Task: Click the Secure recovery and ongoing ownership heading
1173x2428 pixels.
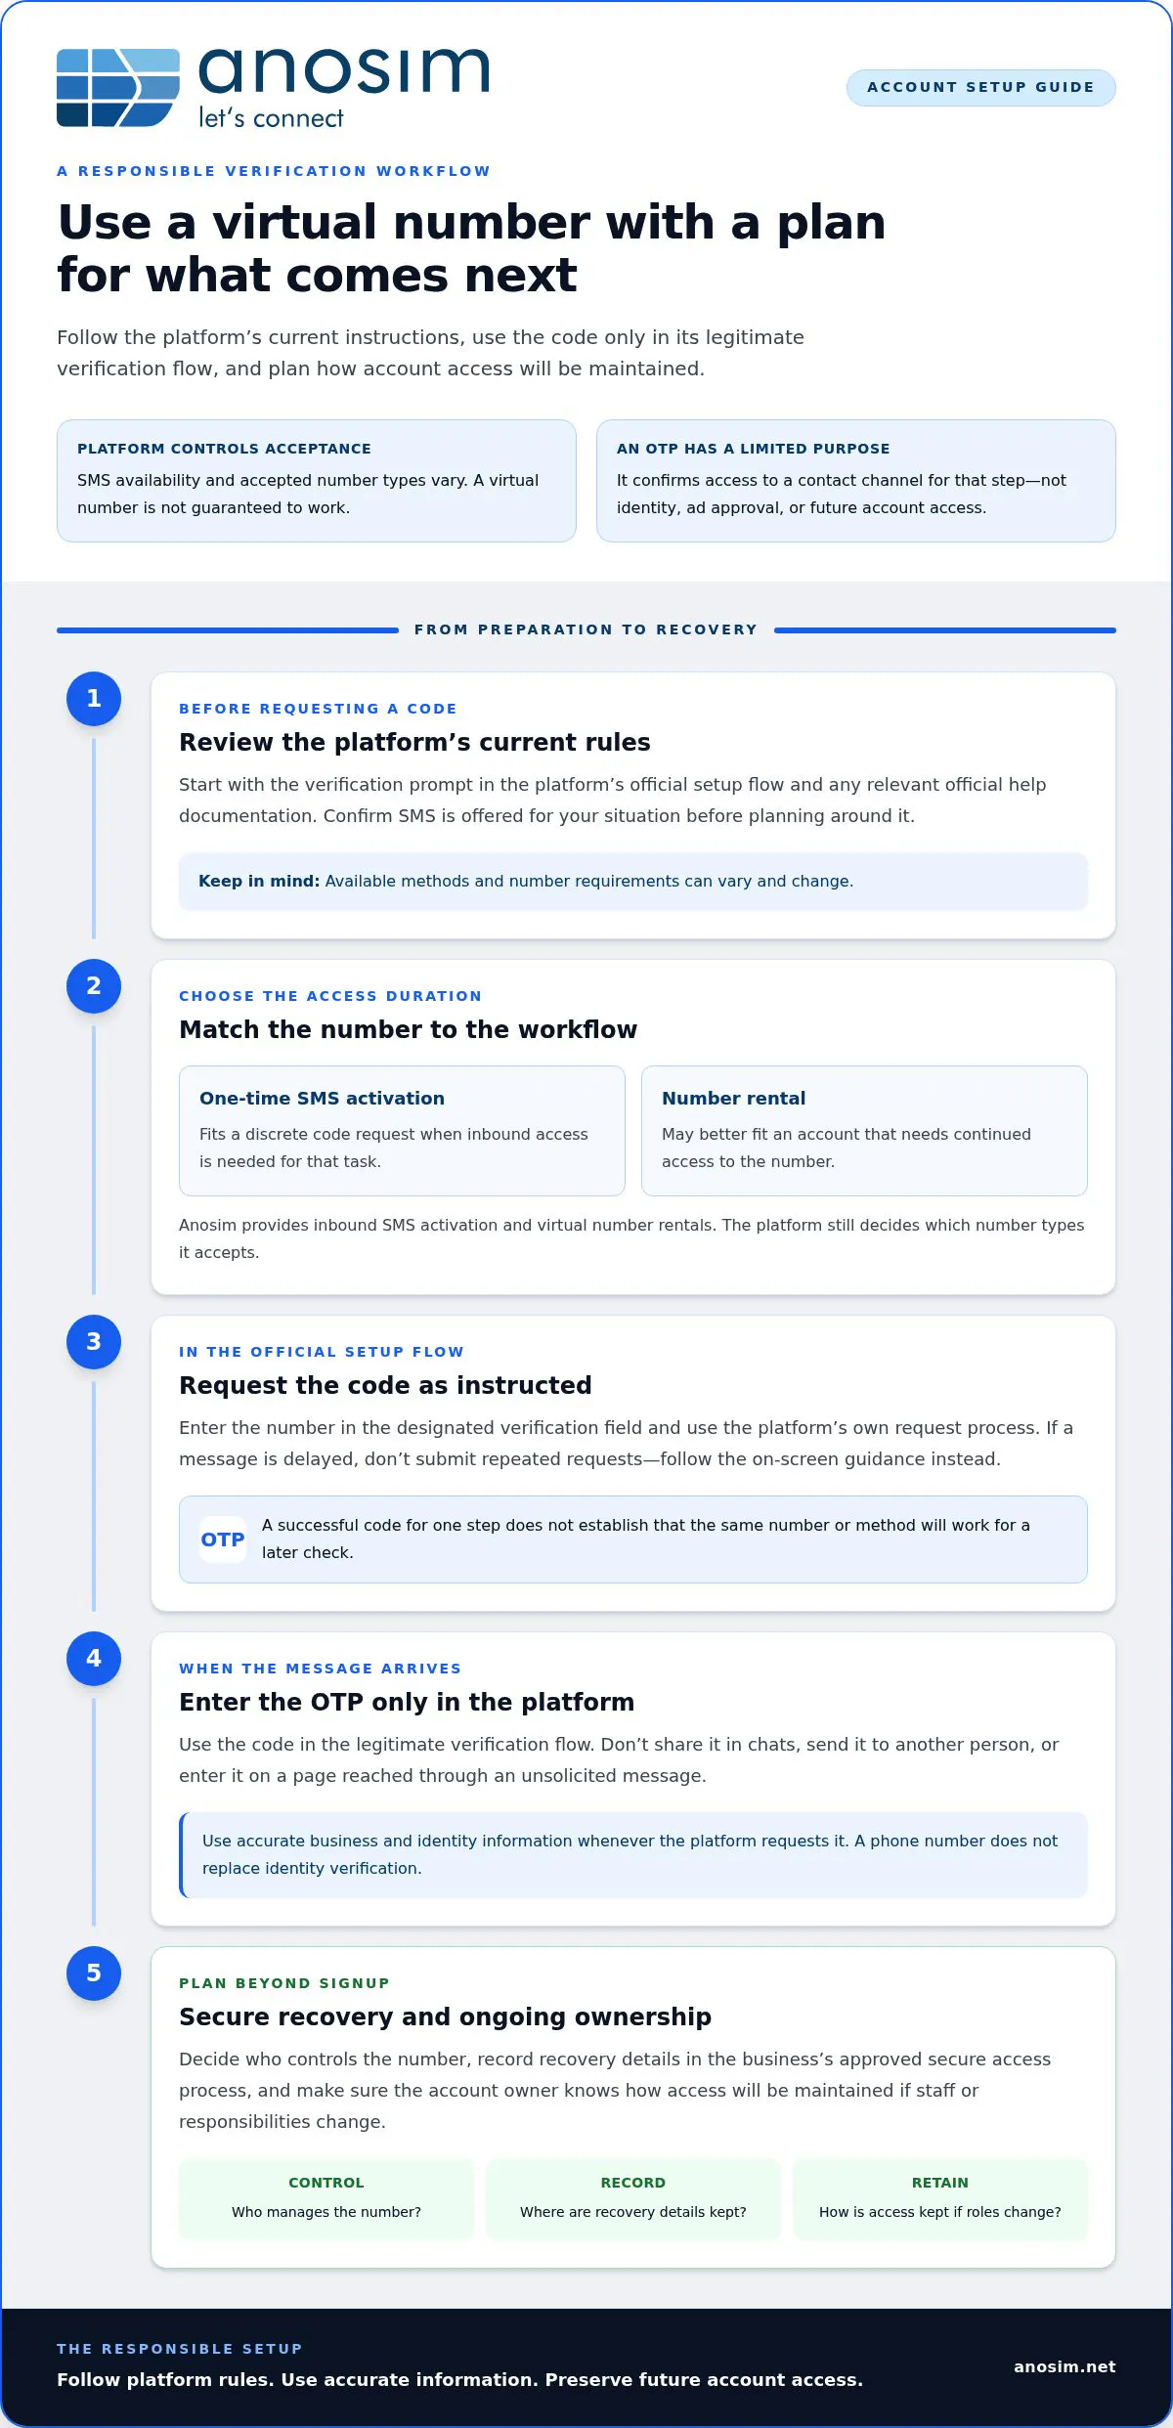Action: point(446,2016)
